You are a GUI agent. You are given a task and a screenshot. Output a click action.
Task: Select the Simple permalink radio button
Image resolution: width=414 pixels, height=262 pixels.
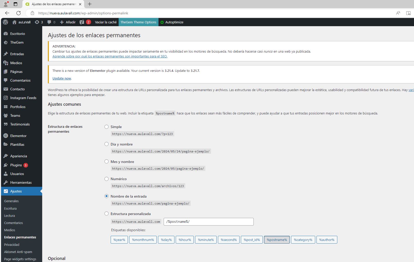(x=107, y=127)
